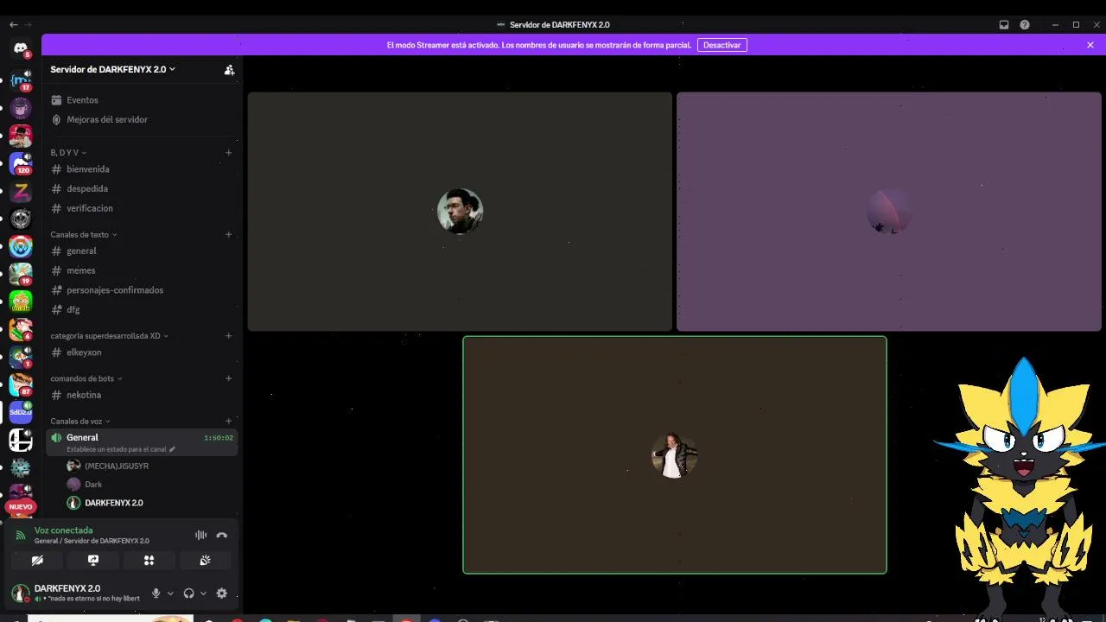Open the Smash logo server icon
The height and width of the screenshot is (622, 1106).
coord(21,440)
